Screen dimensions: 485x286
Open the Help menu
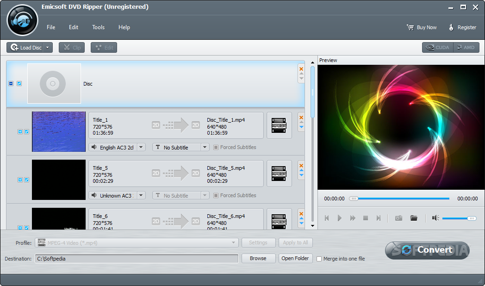click(124, 27)
